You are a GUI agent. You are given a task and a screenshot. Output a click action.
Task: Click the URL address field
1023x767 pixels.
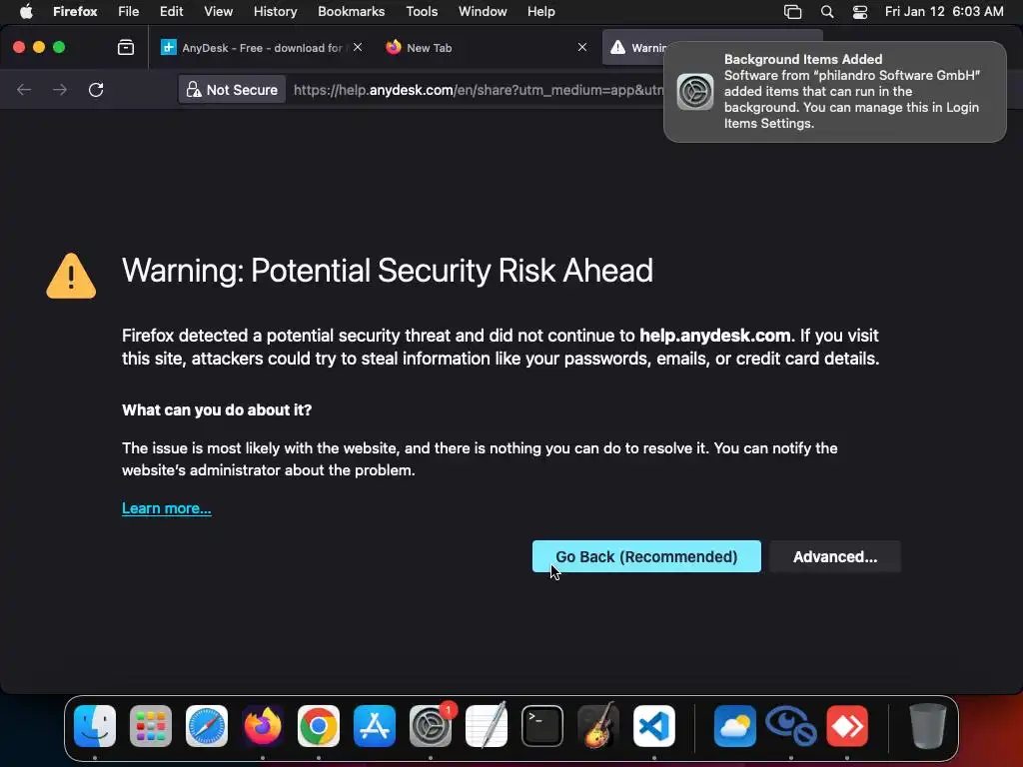tap(477, 89)
